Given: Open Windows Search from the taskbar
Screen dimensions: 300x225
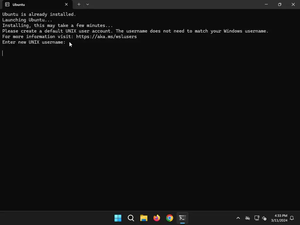Looking at the screenshot, I should (x=131, y=218).
